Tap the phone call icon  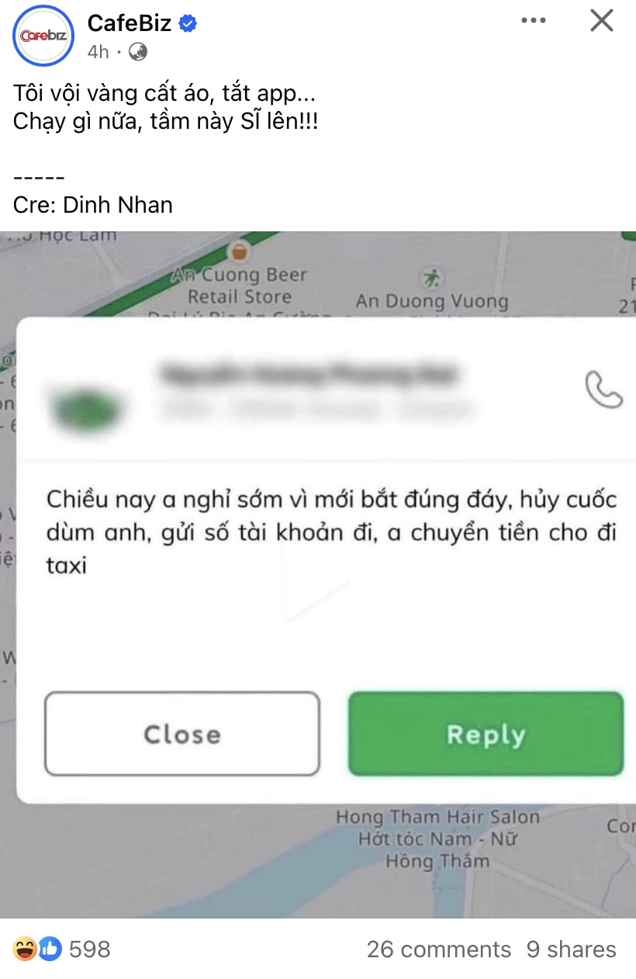(x=603, y=390)
